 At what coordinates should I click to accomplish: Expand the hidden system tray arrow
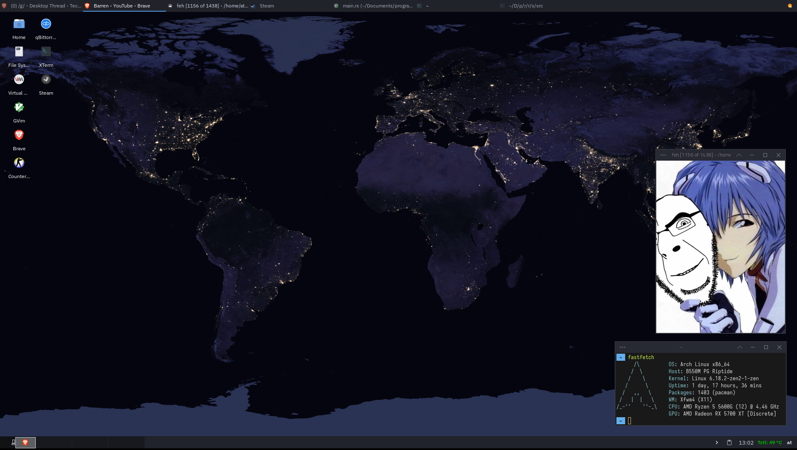(x=716, y=443)
